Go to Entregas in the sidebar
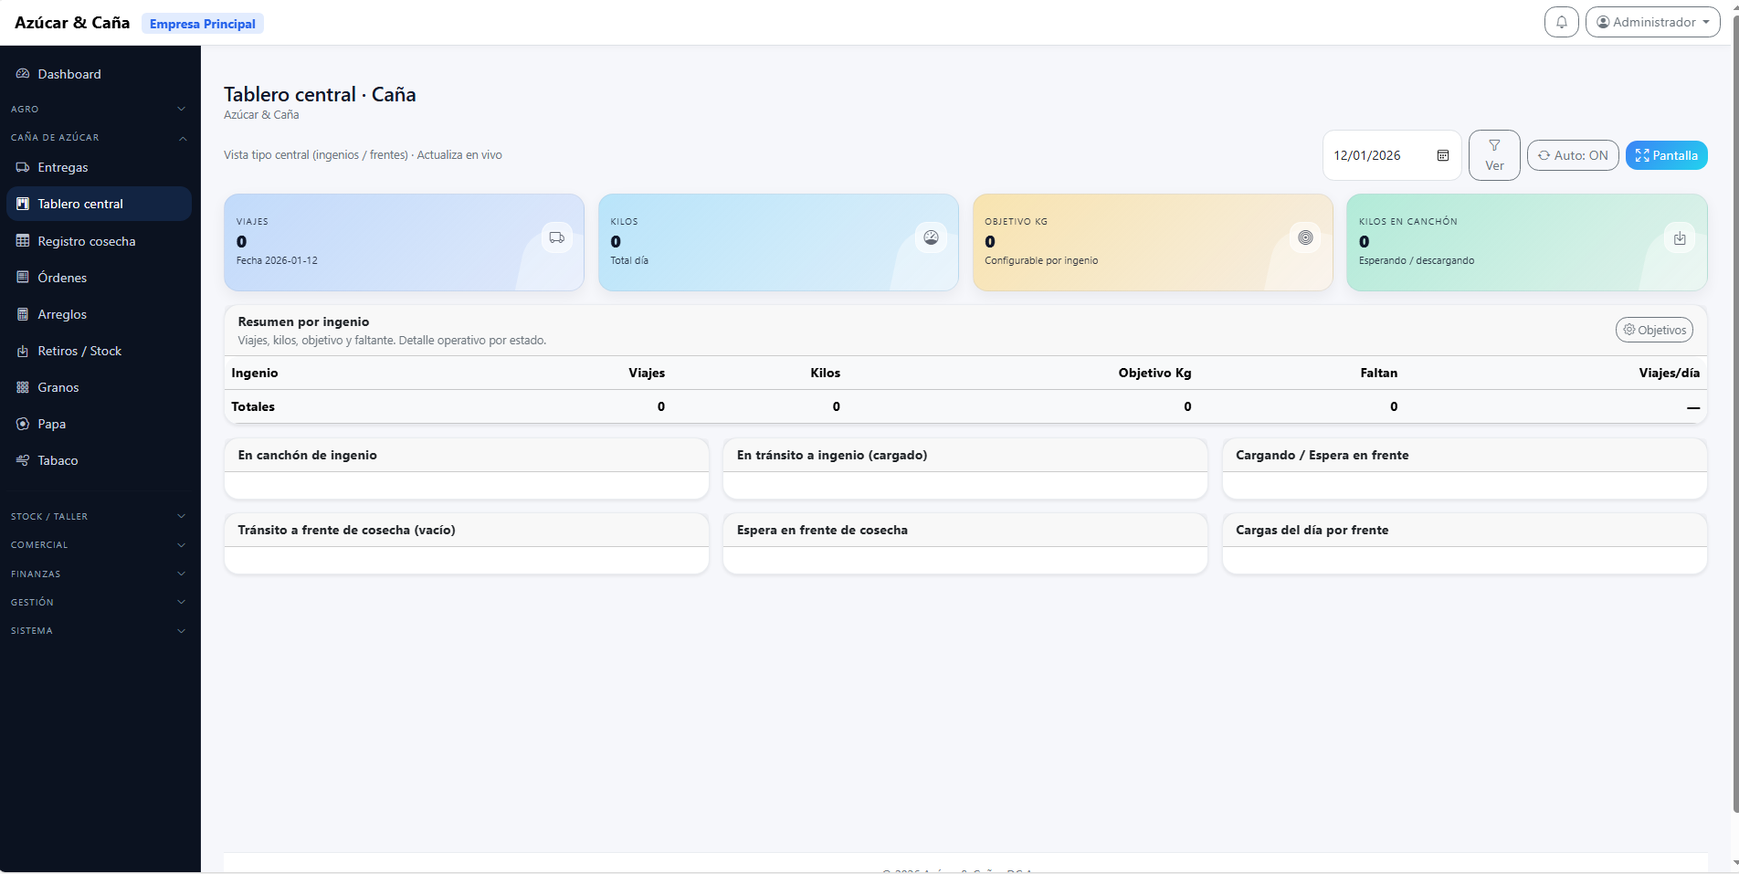 tap(62, 167)
